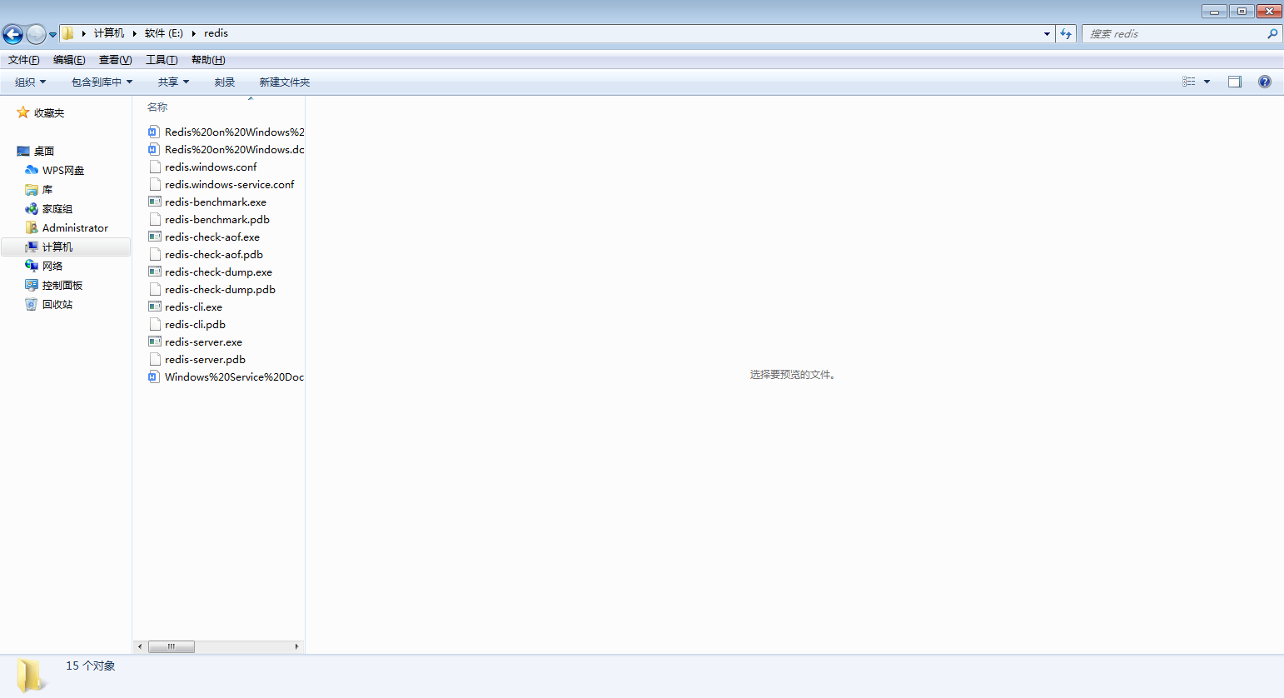Select redis-server.pdb file

(197, 359)
